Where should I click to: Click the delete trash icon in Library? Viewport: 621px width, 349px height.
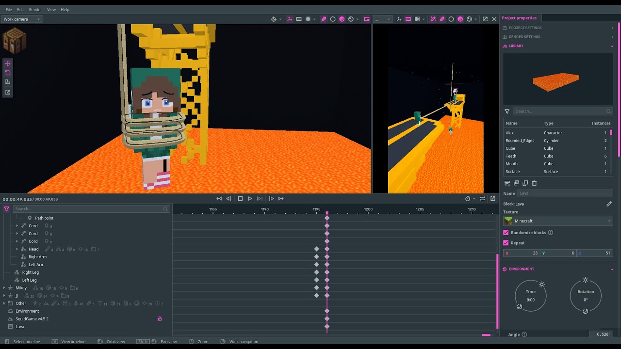(x=534, y=183)
